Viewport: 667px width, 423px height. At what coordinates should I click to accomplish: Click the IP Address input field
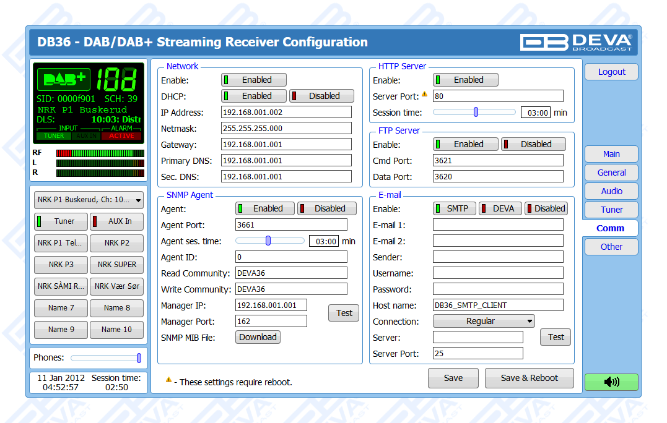pyautogui.click(x=286, y=112)
